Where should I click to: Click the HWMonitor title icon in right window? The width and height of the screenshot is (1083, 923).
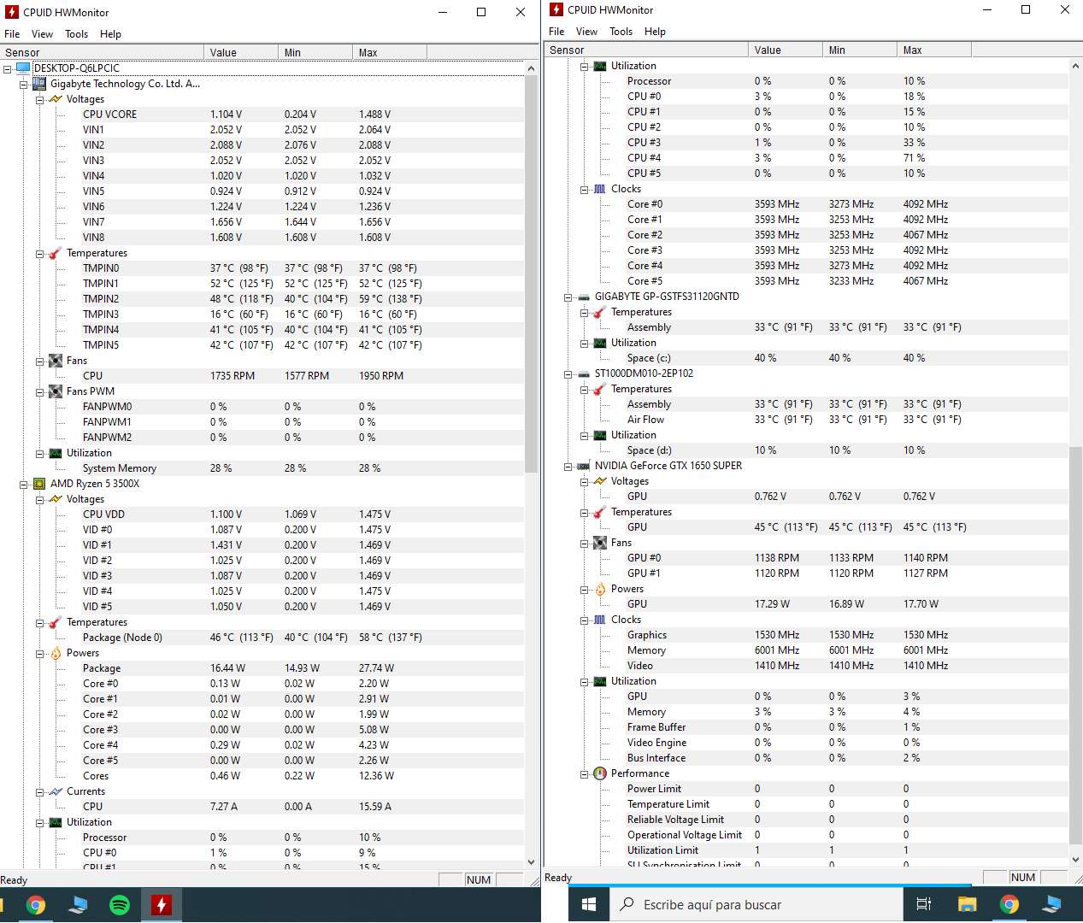pyautogui.click(x=556, y=9)
